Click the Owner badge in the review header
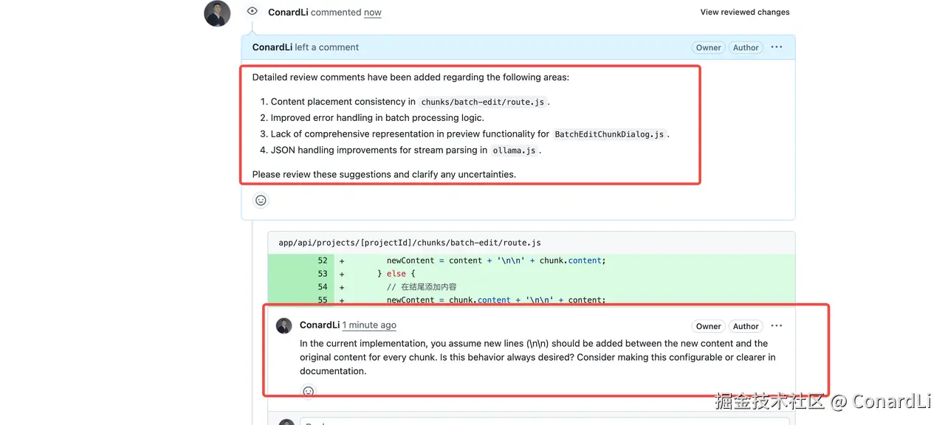 [708, 47]
